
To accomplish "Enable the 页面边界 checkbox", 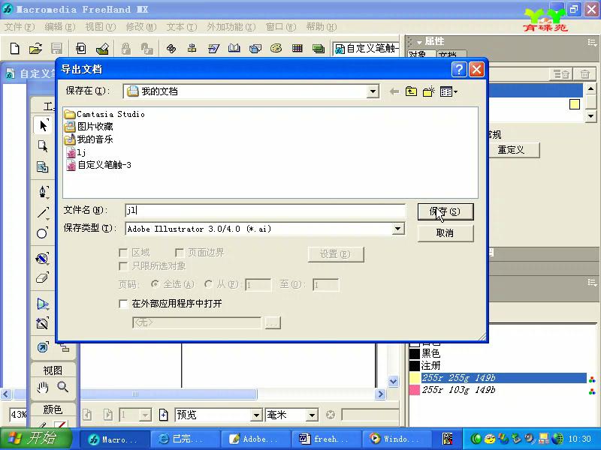I will pos(179,253).
